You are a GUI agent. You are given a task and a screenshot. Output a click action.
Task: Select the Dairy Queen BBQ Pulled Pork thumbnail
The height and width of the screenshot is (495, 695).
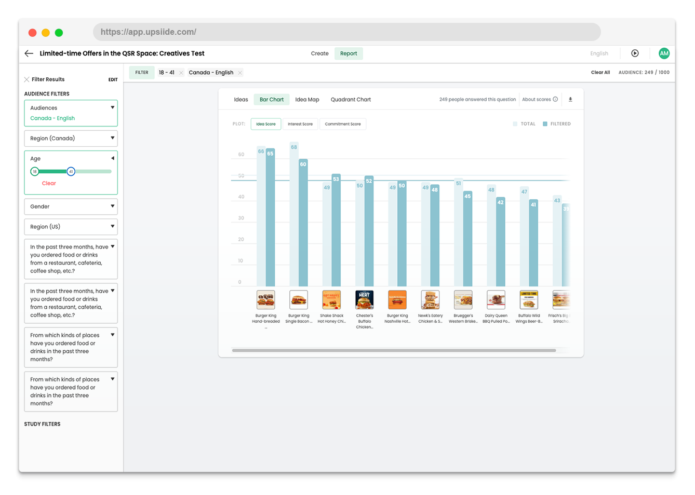click(496, 299)
